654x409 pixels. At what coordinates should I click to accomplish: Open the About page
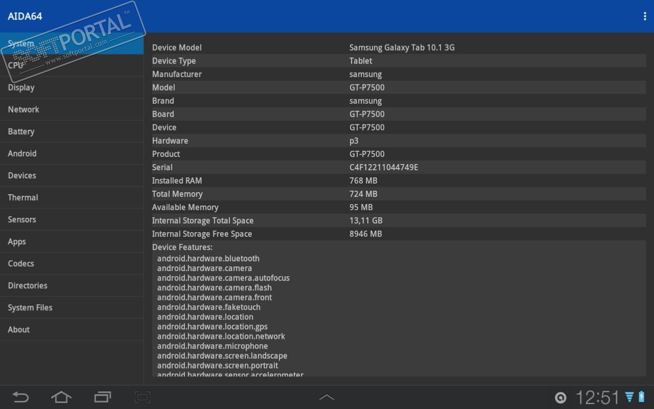(72, 329)
